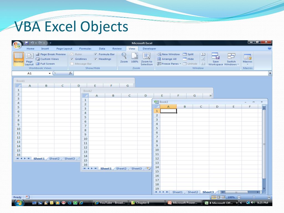
Task: Save workbook from Quick Access Toolbar
Action: pyautogui.click(x=27, y=43)
